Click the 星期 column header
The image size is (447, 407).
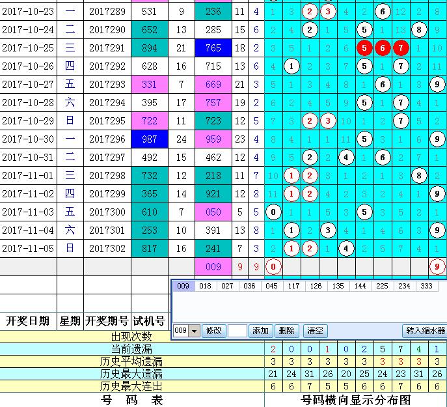pyautogui.click(x=70, y=321)
